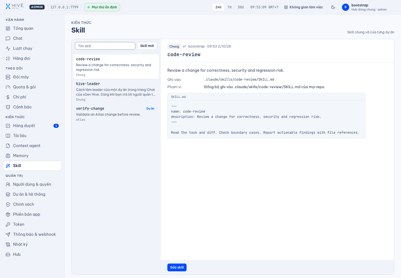Go to Tổng quan in the sidebar
The width and height of the screenshot is (401, 278).
32,28
